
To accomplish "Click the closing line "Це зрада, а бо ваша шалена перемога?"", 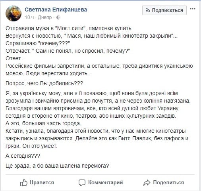I will 57,166.
